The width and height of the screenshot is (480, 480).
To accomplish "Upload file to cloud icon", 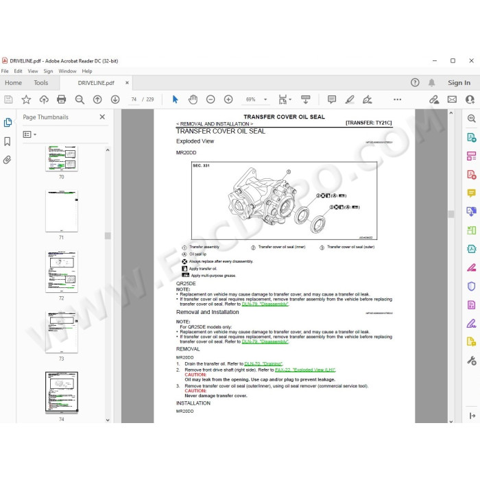I will (44, 99).
